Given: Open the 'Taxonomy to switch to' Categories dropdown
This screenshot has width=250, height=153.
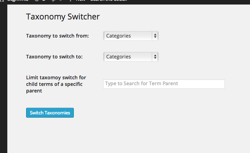Looking at the screenshot, I should (x=131, y=57).
